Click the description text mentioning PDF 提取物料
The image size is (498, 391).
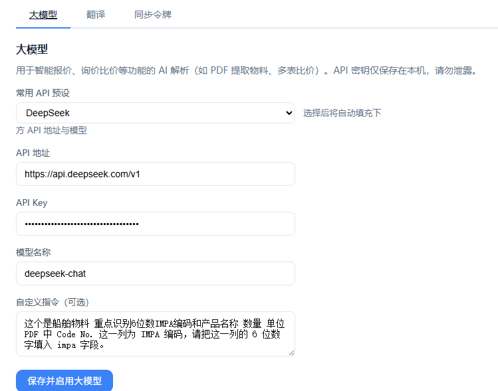pyautogui.click(x=247, y=70)
